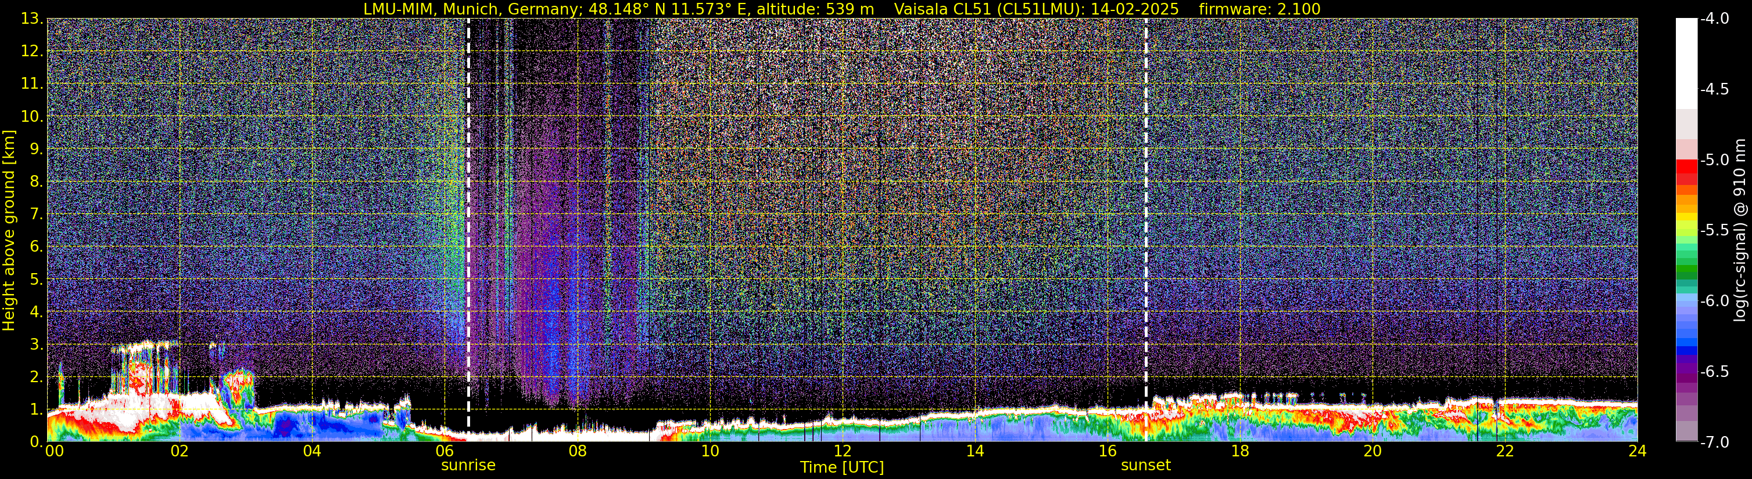Click the colorbar tick value '-6.0'
1752x479 pixels.
click(x=1715, y=301)
